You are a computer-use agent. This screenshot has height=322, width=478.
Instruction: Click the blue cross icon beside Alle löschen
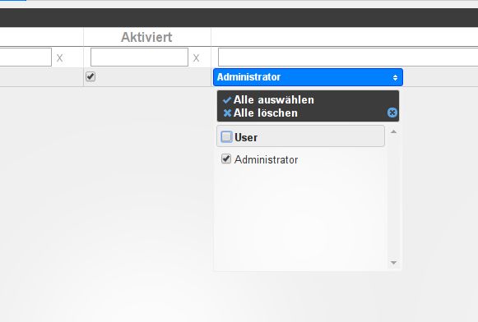tap(227, 113)
